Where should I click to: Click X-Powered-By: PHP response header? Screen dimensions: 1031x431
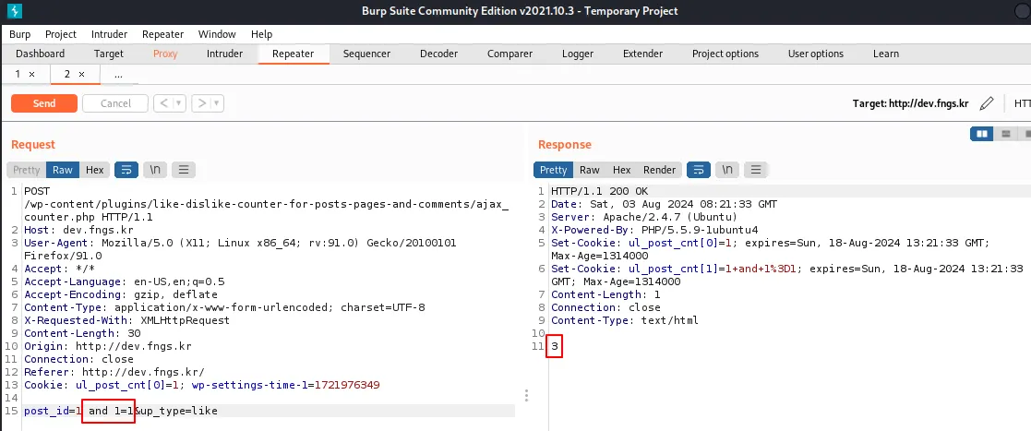(x=654, y=230)
